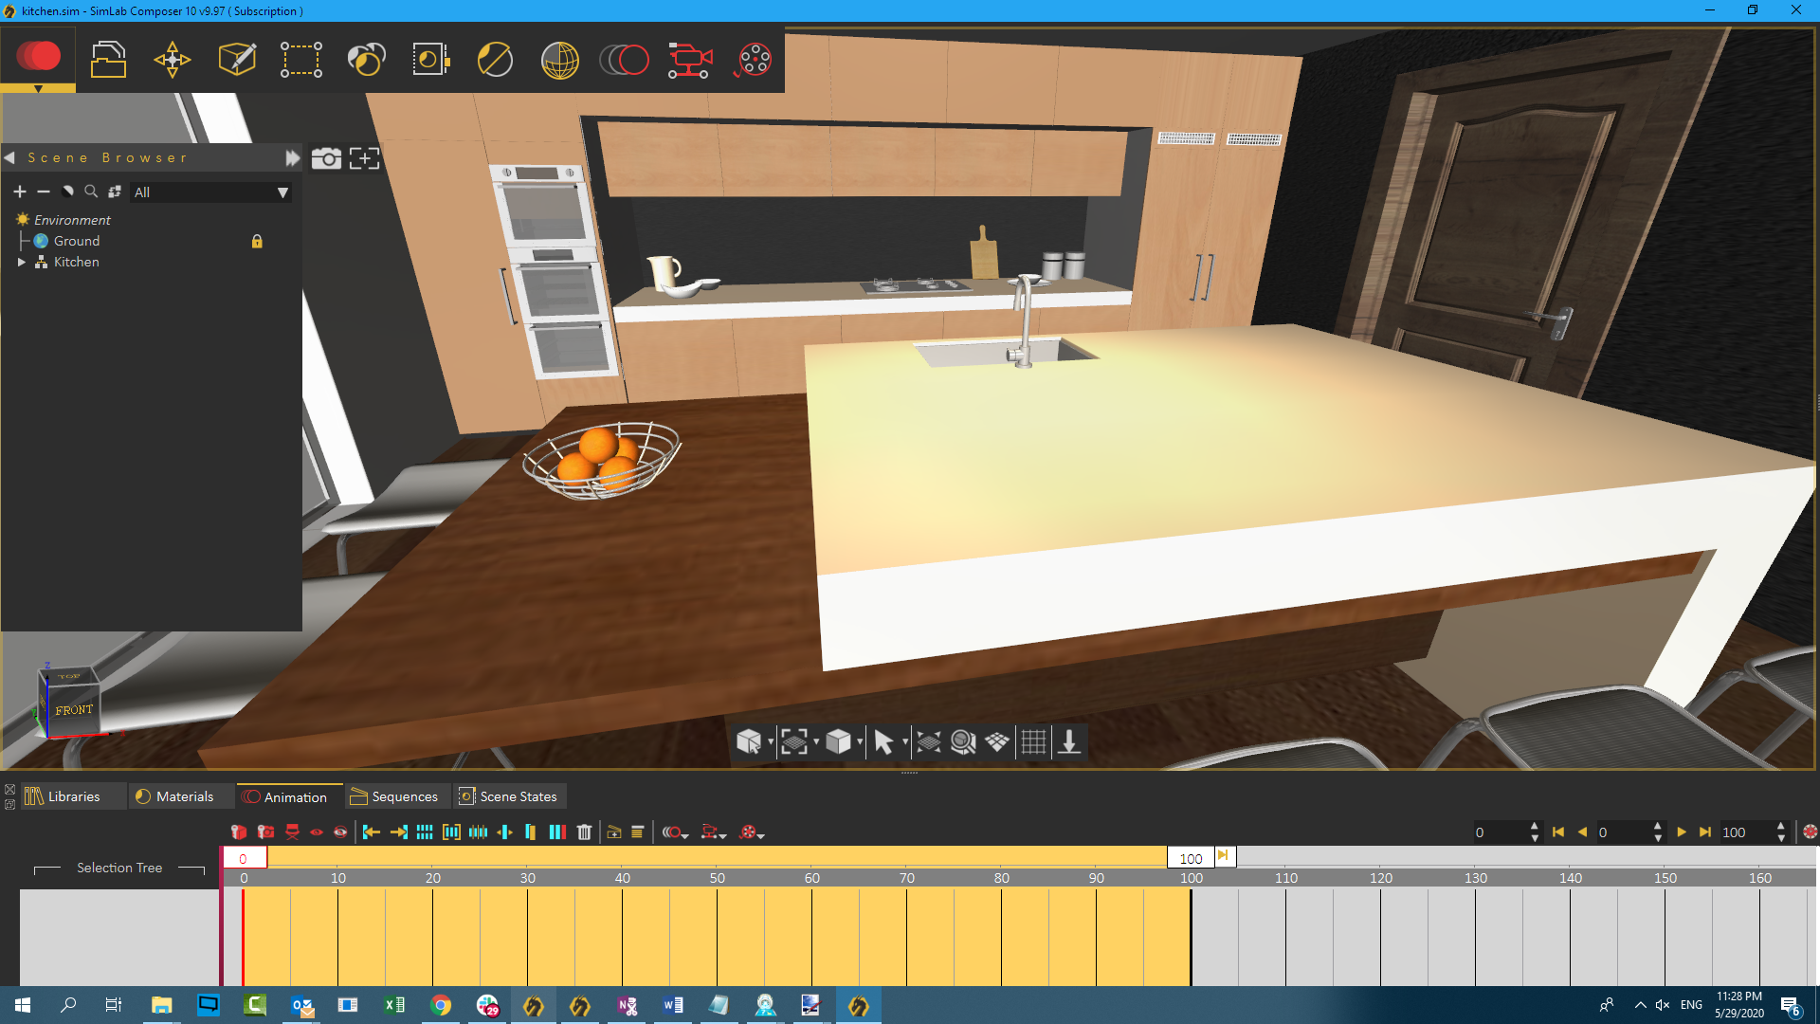Screen dimensions: 1820x1024
Task: Click the scene state document icon
Action: coord(430,59)
